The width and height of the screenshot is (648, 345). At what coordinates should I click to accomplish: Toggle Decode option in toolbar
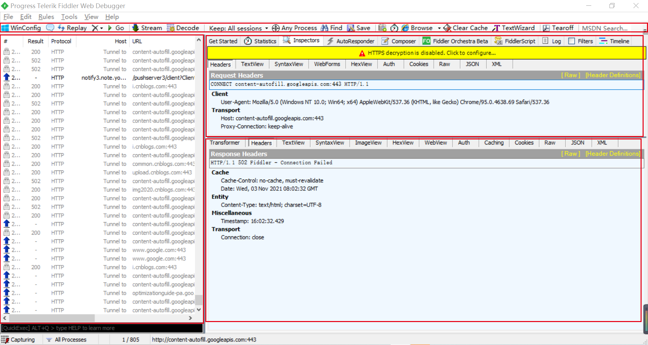183,28
